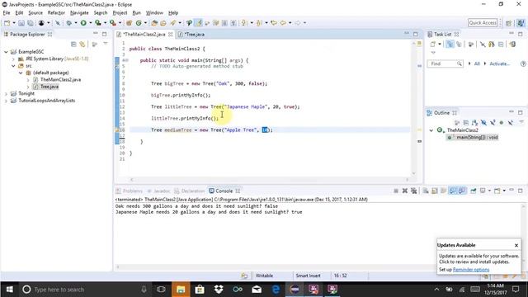
Task: Open File Explorer from Windows taskbar
Action: [181, 290]
